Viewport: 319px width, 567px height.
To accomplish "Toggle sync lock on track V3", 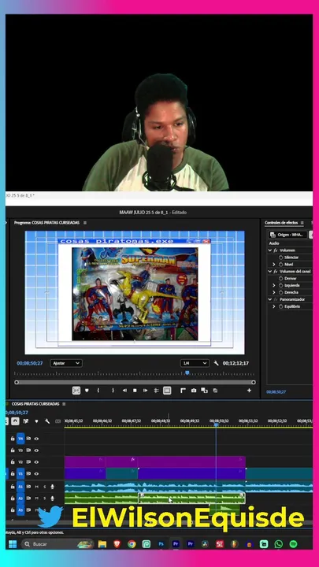I will tap(28, 450).
